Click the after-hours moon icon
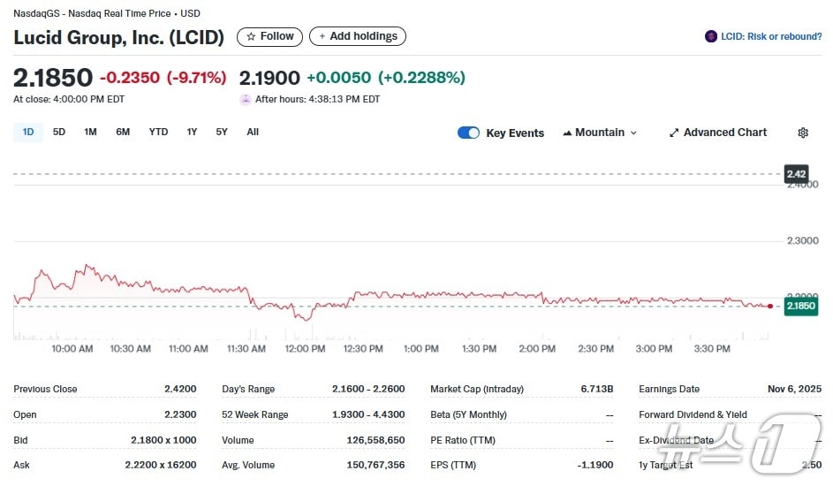The image size is (833, 486). (x=246, y=99)
